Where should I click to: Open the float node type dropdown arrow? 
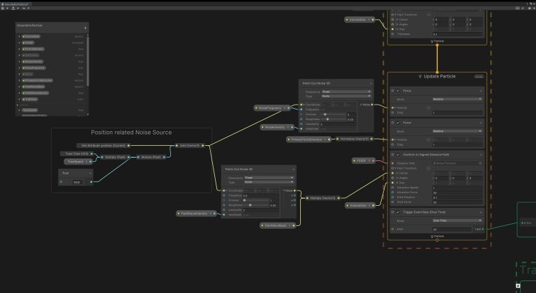pos(89,173)
